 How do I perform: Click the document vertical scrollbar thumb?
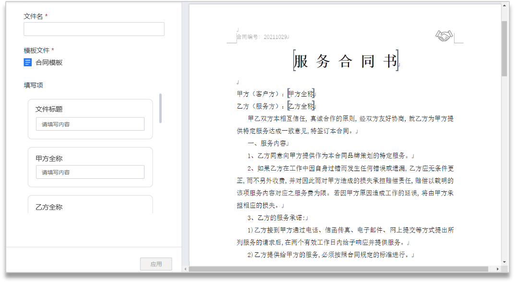pos(504,49)
